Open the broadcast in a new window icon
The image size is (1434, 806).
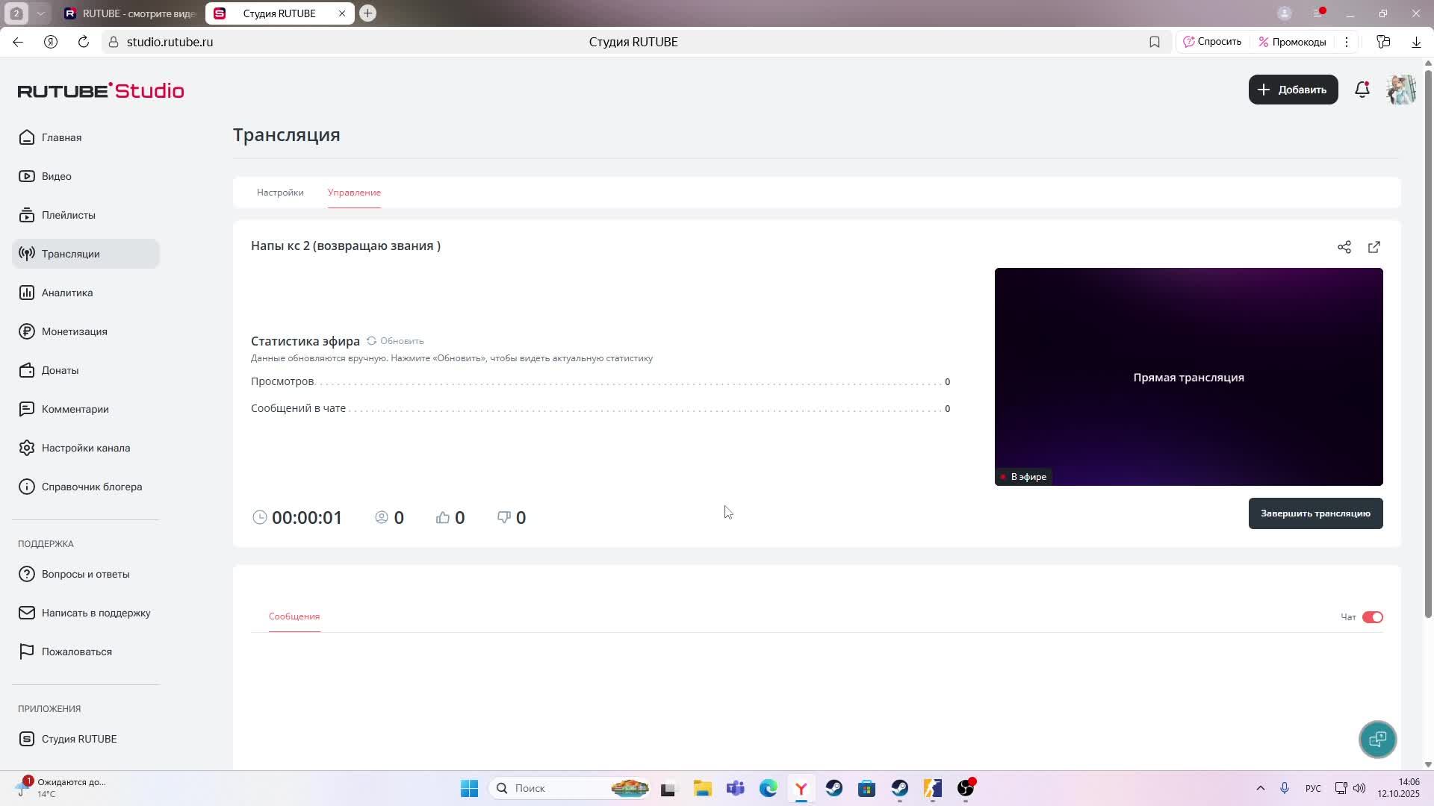click(x=1374, y=247)
